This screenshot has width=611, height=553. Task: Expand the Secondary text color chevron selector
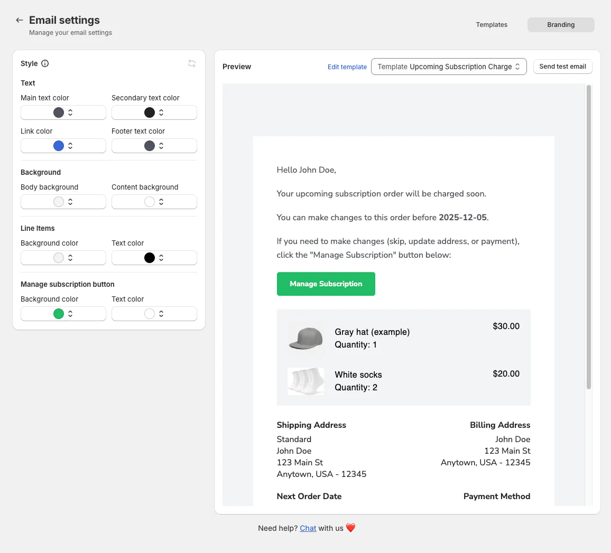coord(161,113)
